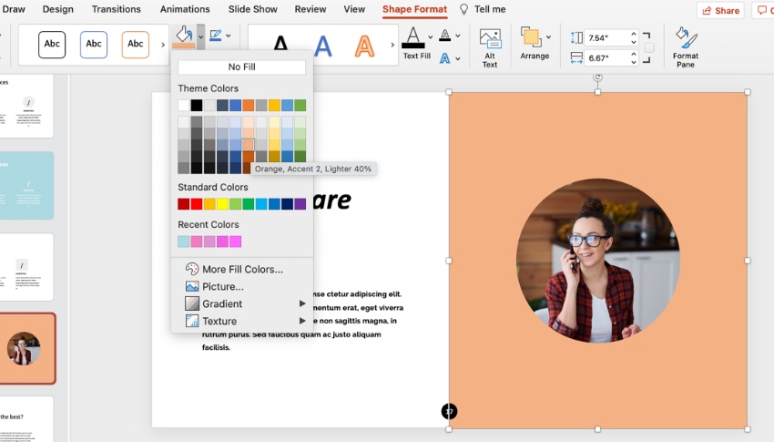This screenshot has width=774, height=442.
Task: Apply the black outline Abc shape style
Action: [x=52, y=44]
